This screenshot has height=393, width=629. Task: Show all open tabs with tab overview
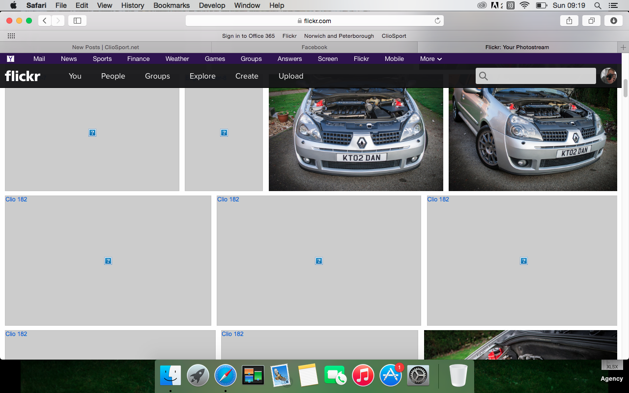pyautogui.click(x=591, y=21)
